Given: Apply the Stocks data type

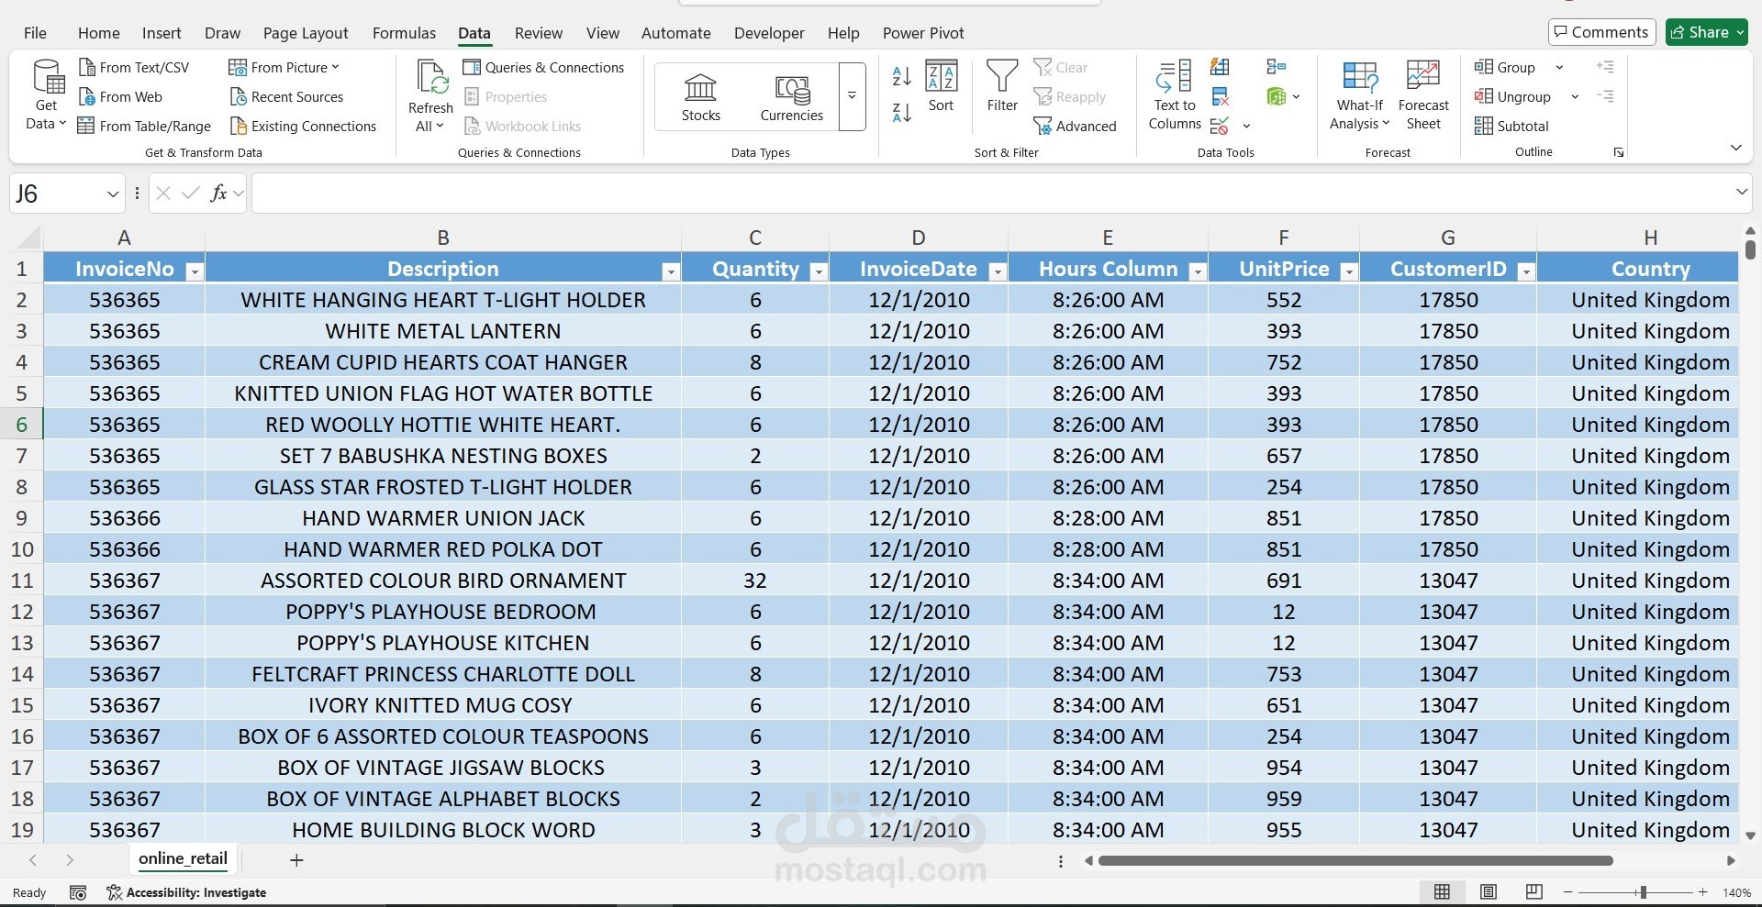Looking at the screenshot, I should coord(700,94).
